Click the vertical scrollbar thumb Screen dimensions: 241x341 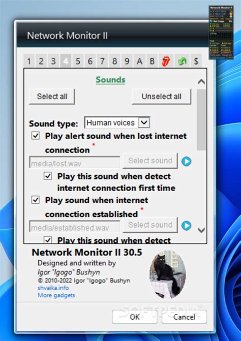[x=201, y=119]
